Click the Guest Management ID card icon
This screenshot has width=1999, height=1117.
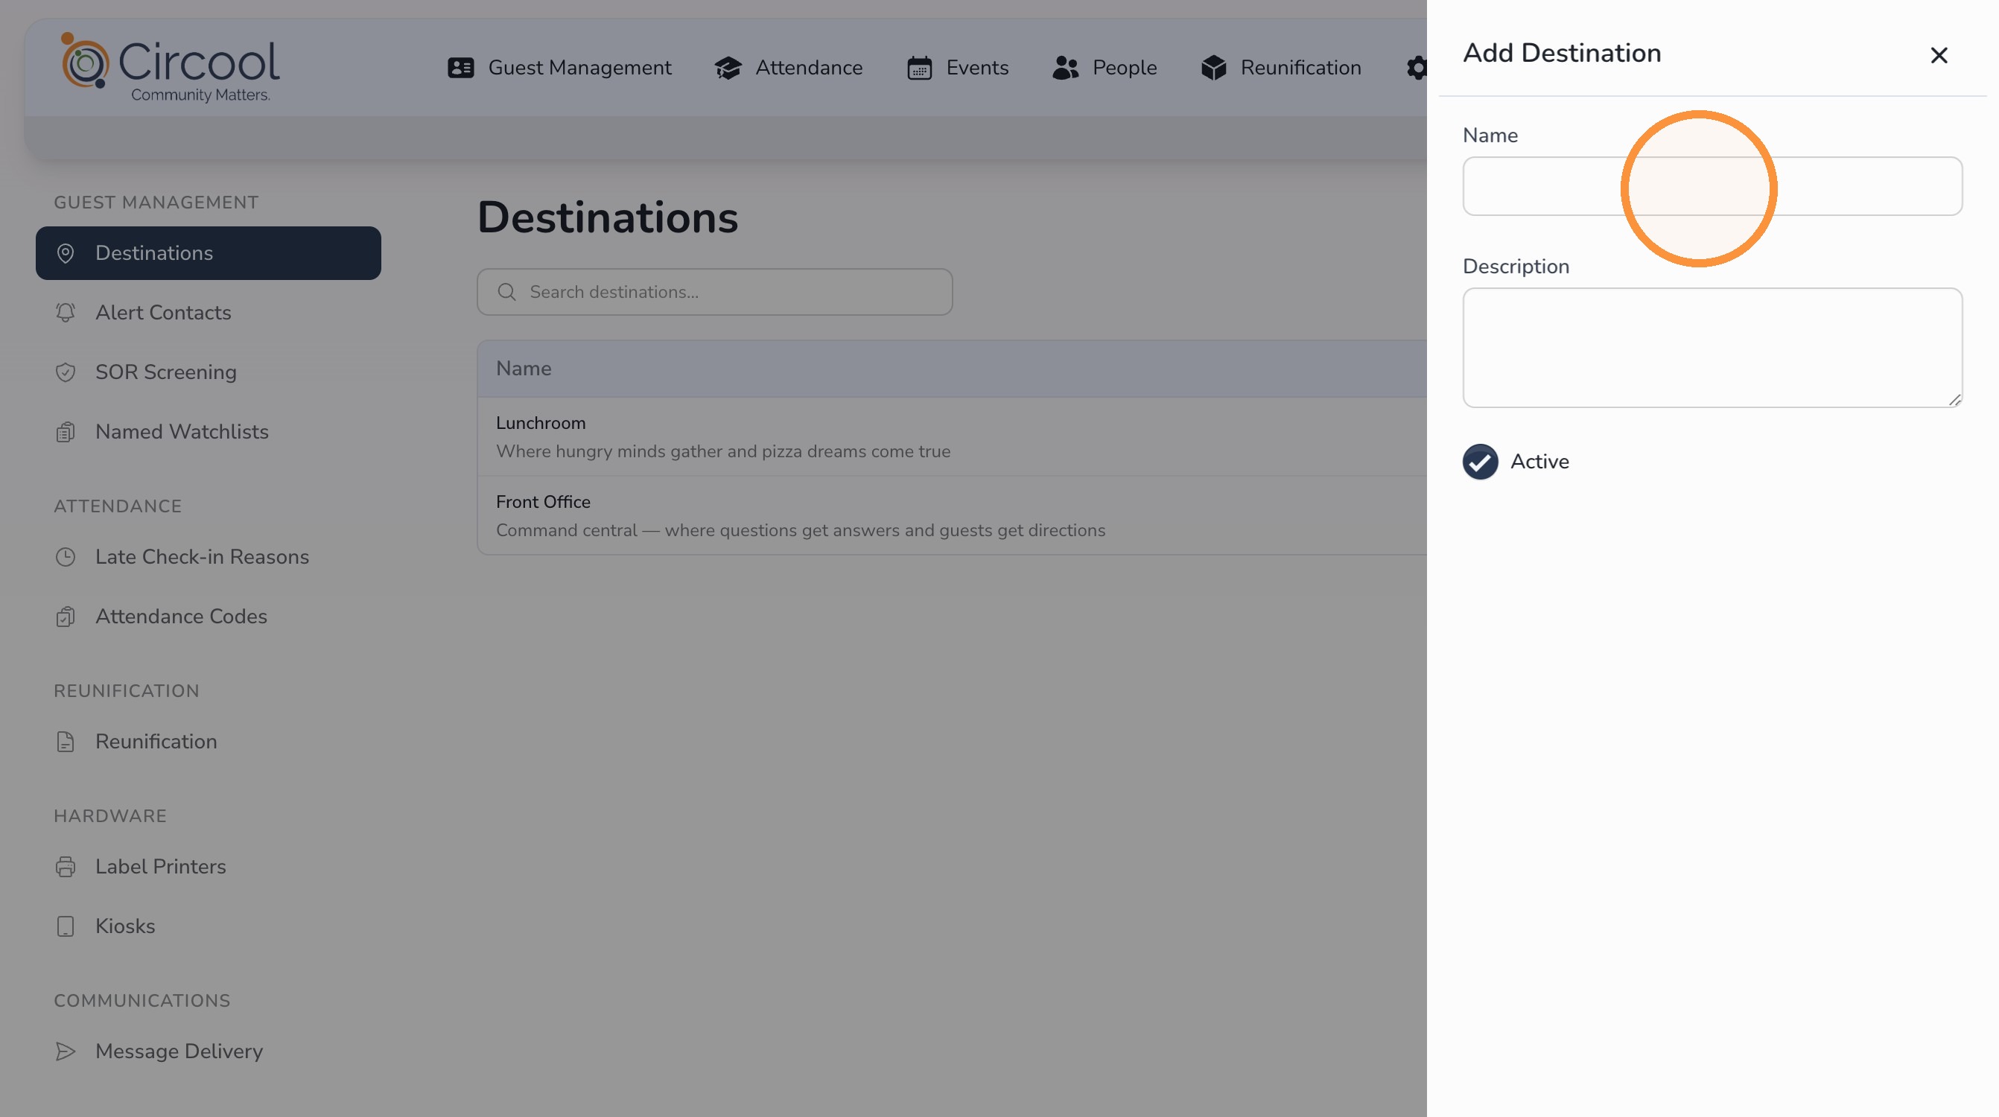coord(461,69)
